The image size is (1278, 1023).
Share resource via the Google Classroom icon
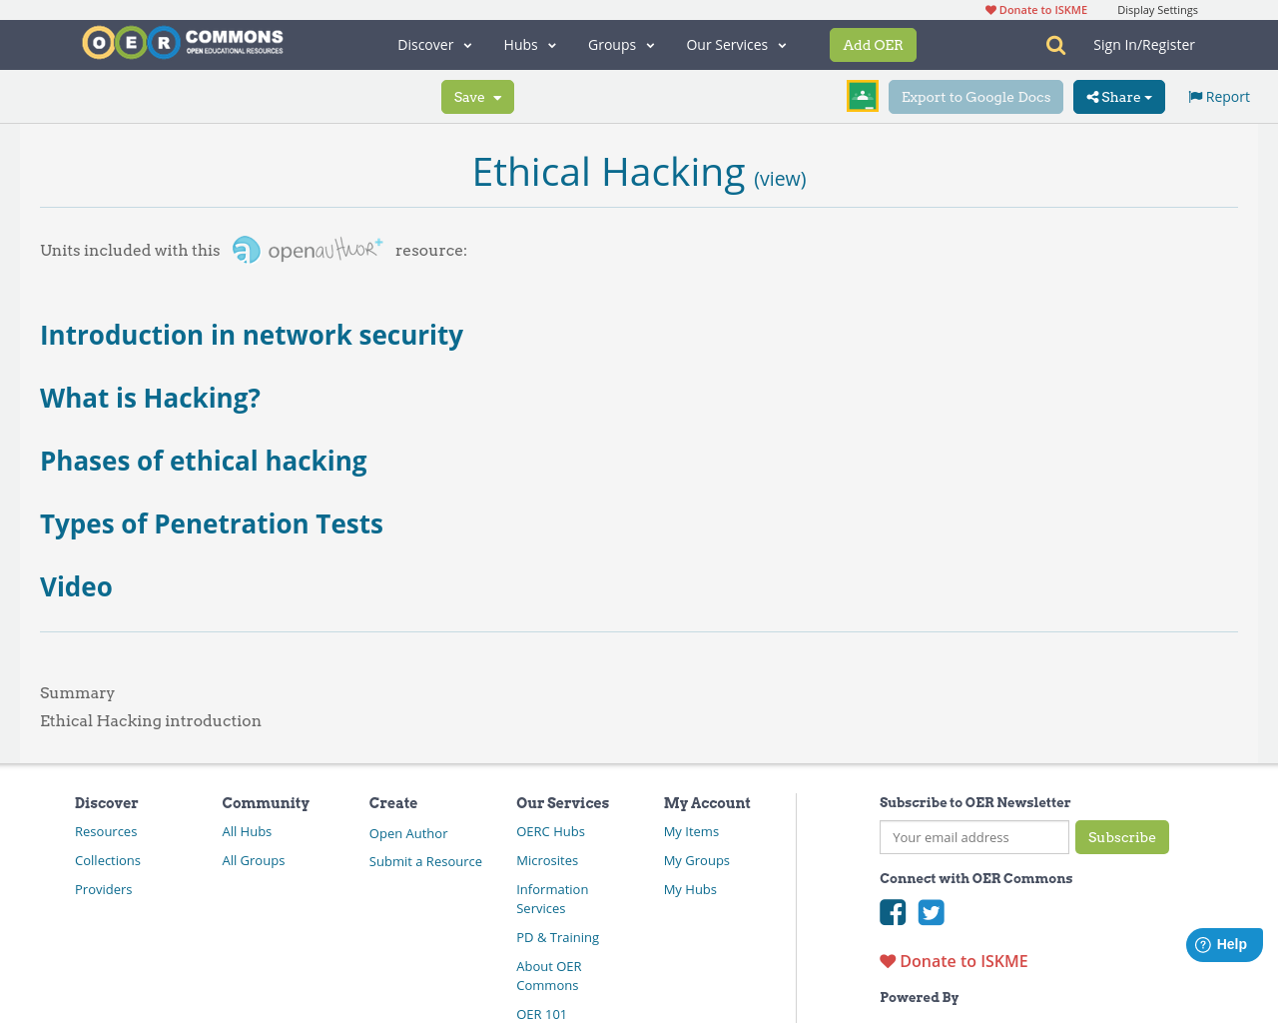[861, 96]
